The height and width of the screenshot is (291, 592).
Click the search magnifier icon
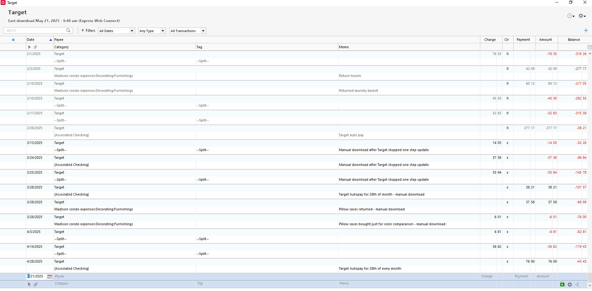68,30
